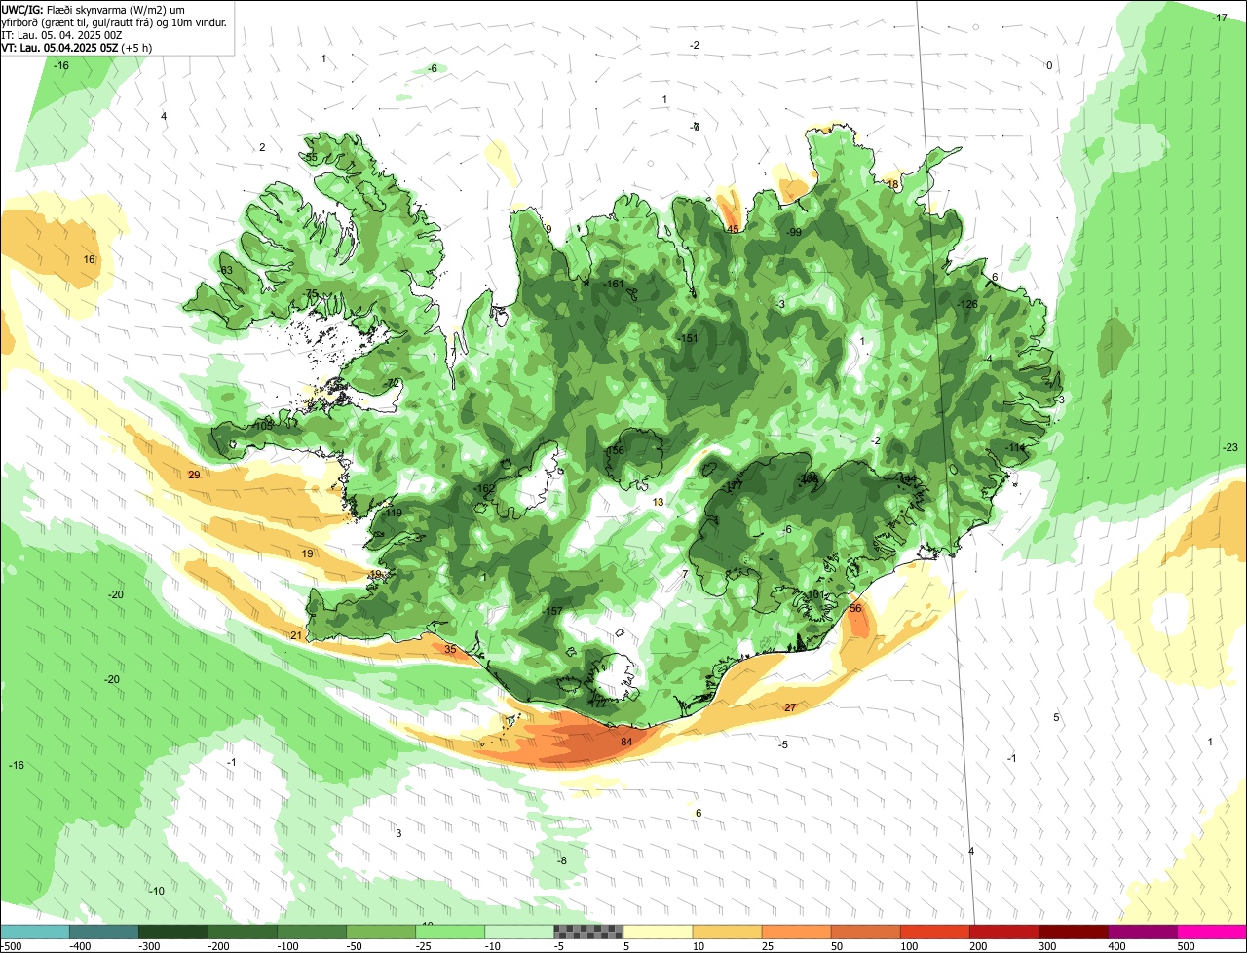Click the value -23 at the right edge

[x=1229, y=447]
